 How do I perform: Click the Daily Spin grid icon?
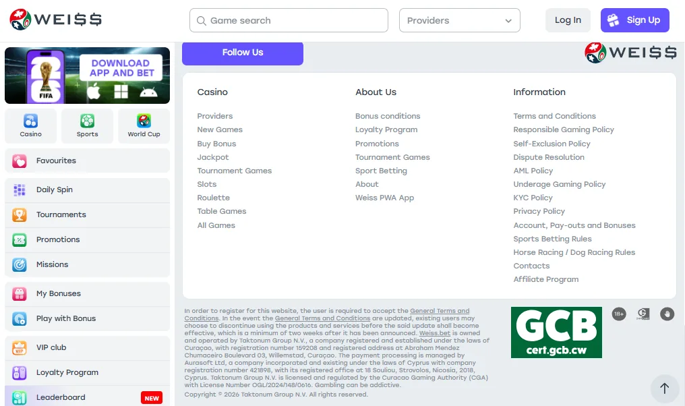pos(20,190)
